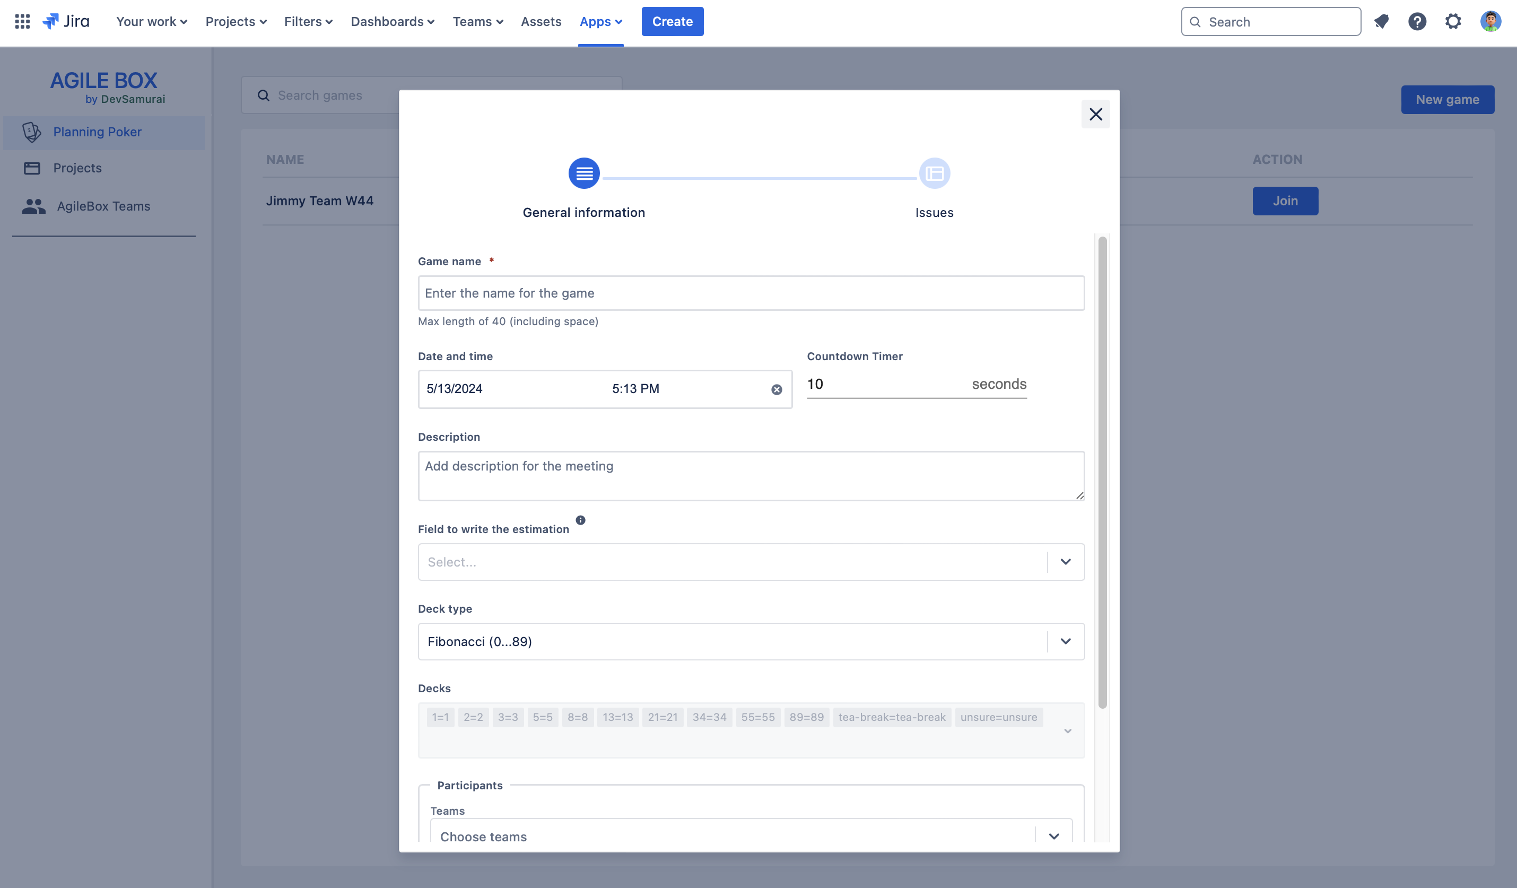Open the Dashboards menu
Screen dimensions: 1517x888
tap(393, 22)
